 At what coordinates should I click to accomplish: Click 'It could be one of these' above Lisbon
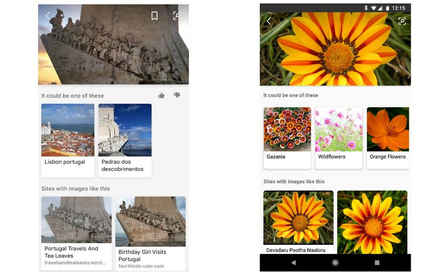coord(73,96)
